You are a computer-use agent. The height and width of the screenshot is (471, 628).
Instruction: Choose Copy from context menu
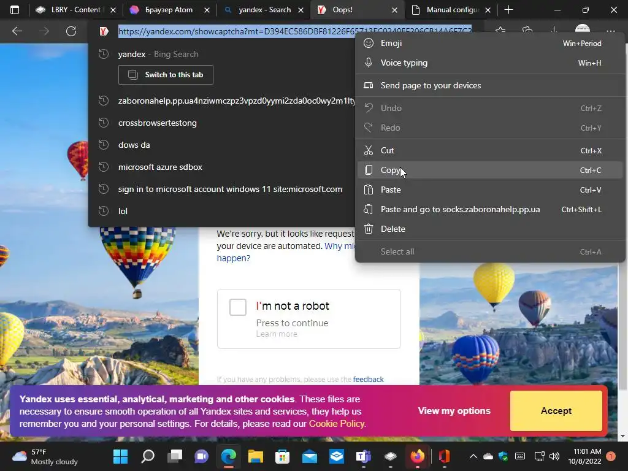coord(490,170)
